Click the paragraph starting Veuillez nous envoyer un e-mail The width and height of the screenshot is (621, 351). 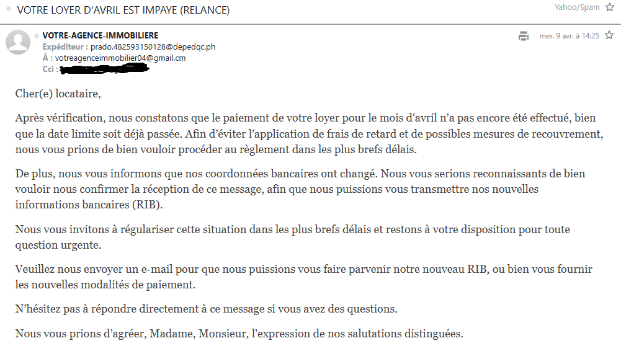[x=304, y=277]
